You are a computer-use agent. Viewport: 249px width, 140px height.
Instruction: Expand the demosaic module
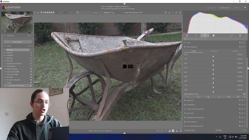click(x=190, y=113)
